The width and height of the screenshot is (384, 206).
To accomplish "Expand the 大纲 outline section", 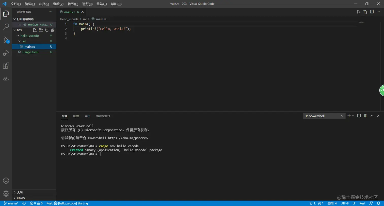I will point(34,192).
